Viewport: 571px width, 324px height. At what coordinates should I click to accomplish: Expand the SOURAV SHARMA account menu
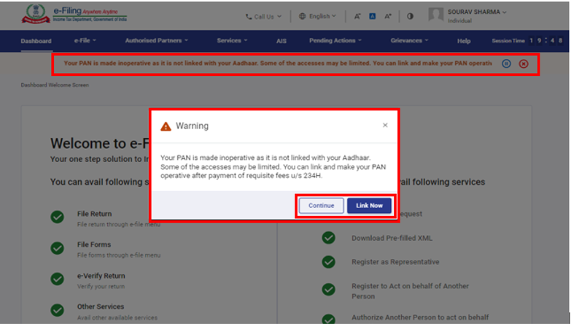click(x=478, y=12)
